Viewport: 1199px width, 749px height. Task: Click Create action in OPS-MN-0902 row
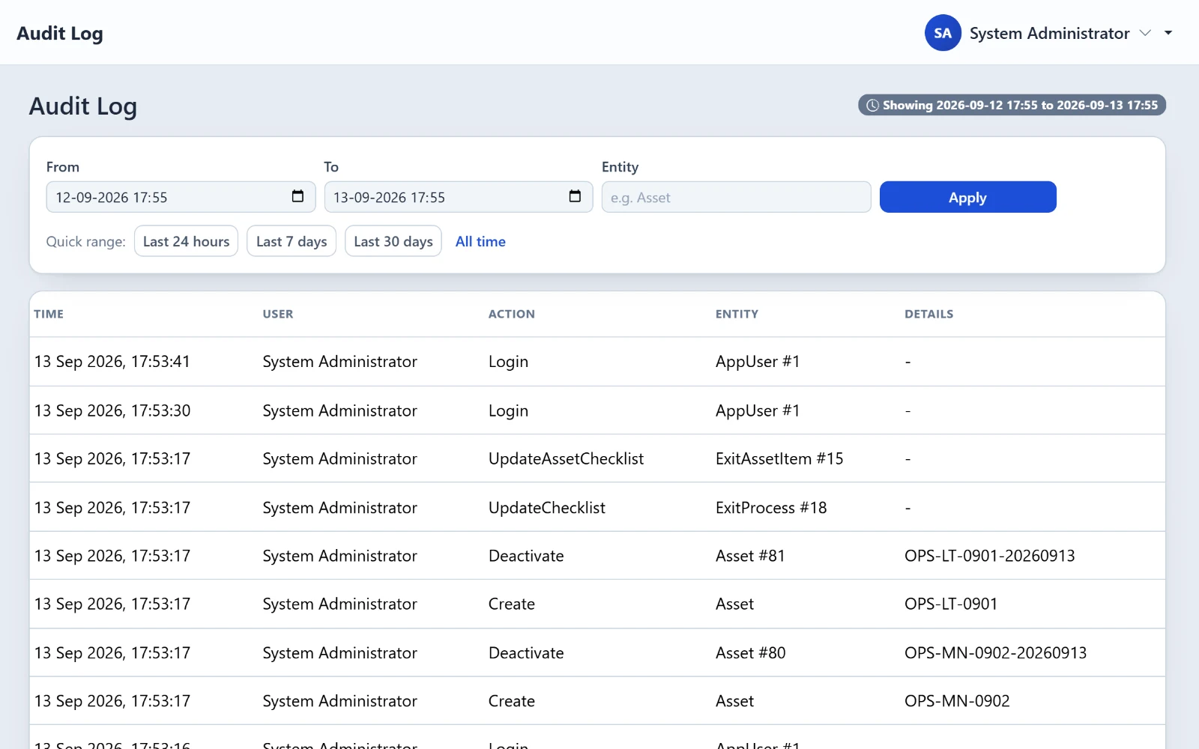point(512,701)
